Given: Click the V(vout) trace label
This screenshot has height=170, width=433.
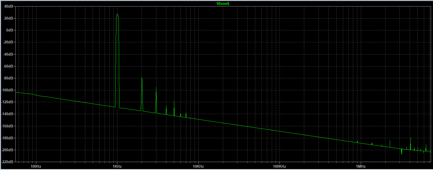Looking at the screenshot, I should click(223, 4).
